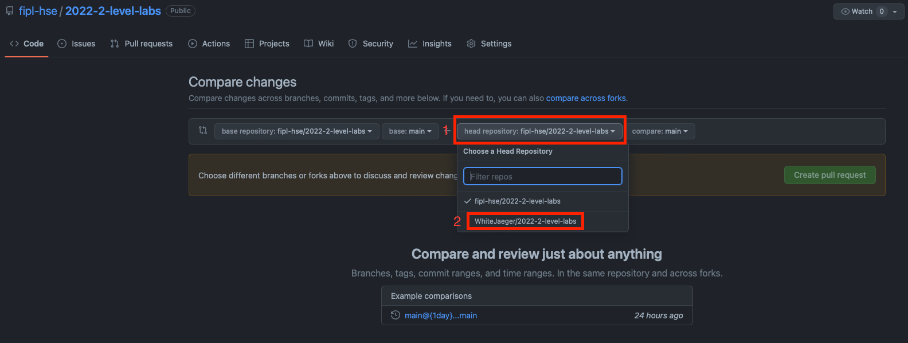Open the repository Settings tab
The image size is (908, 343).
click(489, 44)
